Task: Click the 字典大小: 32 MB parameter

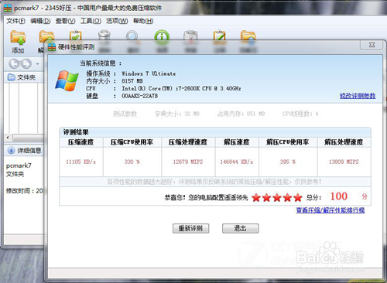Action: pos(177,114)
